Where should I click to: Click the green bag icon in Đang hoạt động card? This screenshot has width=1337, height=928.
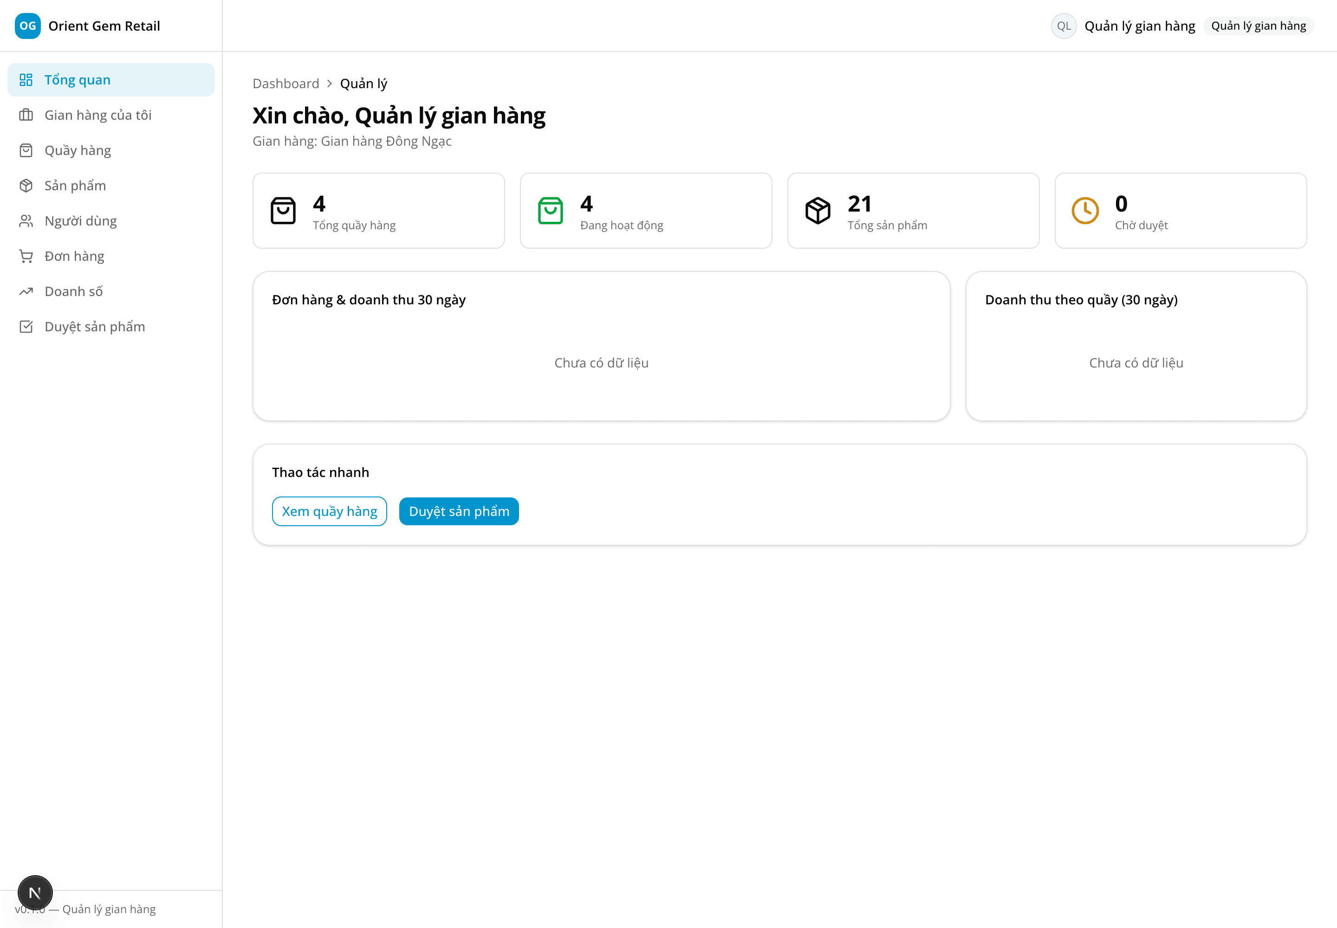tap(551, 211)
